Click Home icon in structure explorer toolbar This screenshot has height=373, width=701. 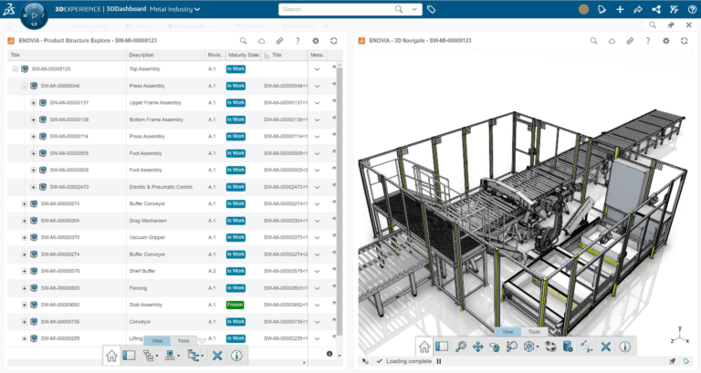(111, 356)
